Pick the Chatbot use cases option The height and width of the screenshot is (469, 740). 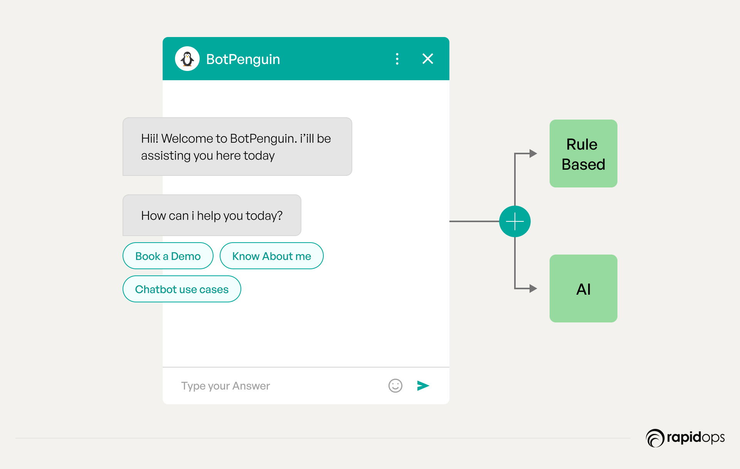point(182,289)
